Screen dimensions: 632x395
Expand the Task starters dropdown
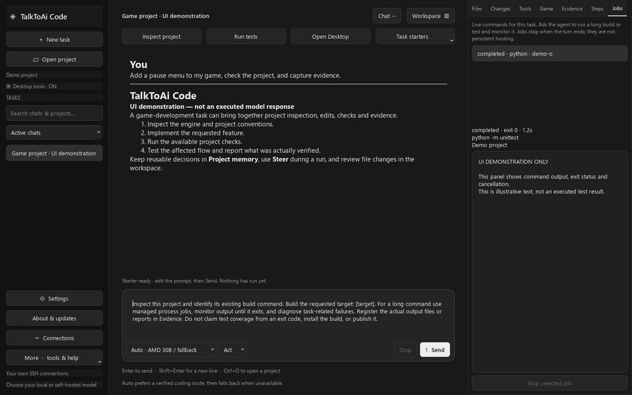pos(415,37)
